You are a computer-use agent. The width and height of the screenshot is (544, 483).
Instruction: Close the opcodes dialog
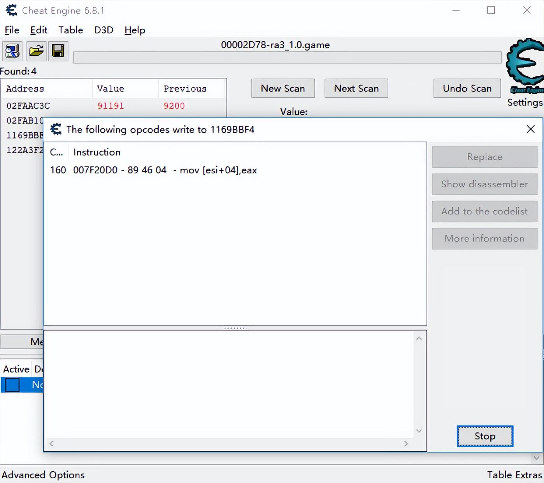530,129
